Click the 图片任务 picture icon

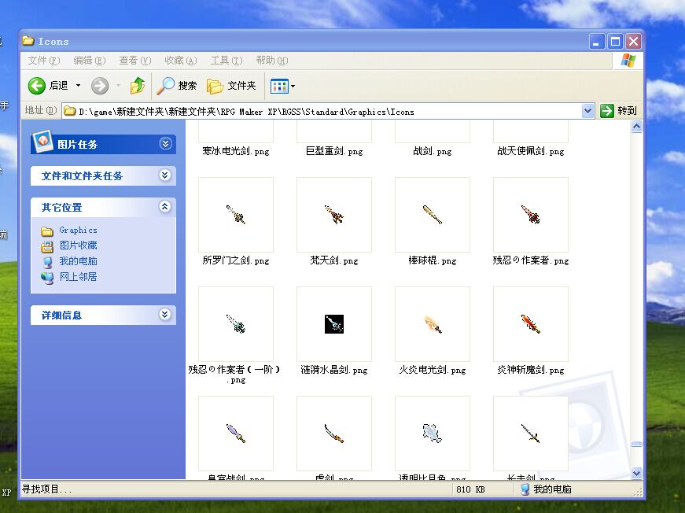point(42,141)
